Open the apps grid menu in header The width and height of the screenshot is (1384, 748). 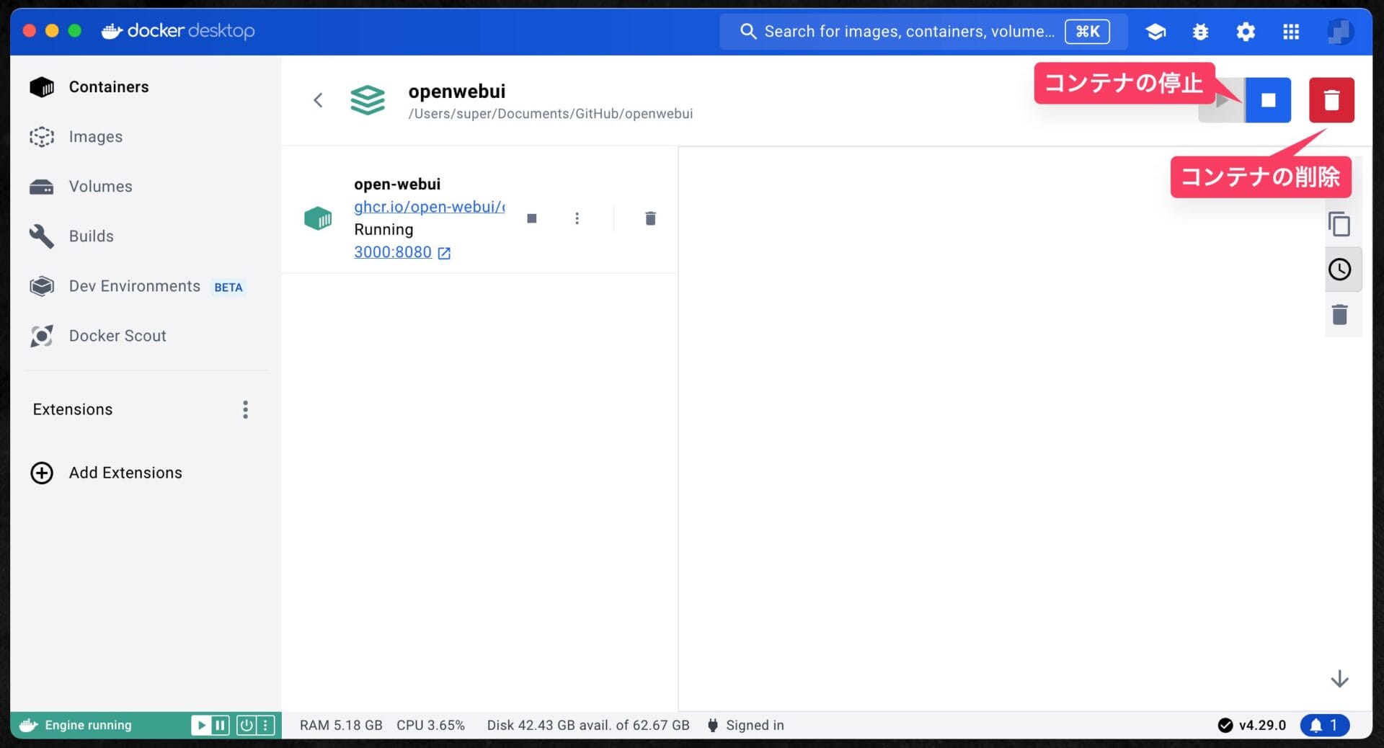click(x=1291, y=32)
